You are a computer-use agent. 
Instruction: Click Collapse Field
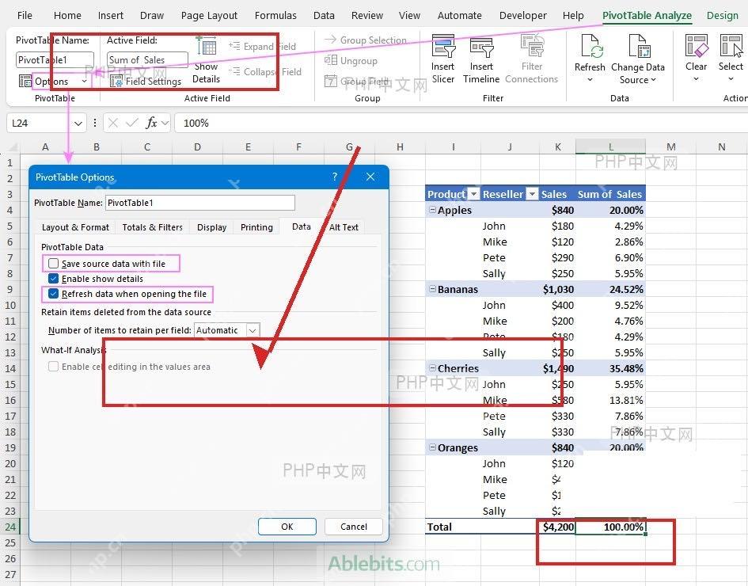click(265, 71)
